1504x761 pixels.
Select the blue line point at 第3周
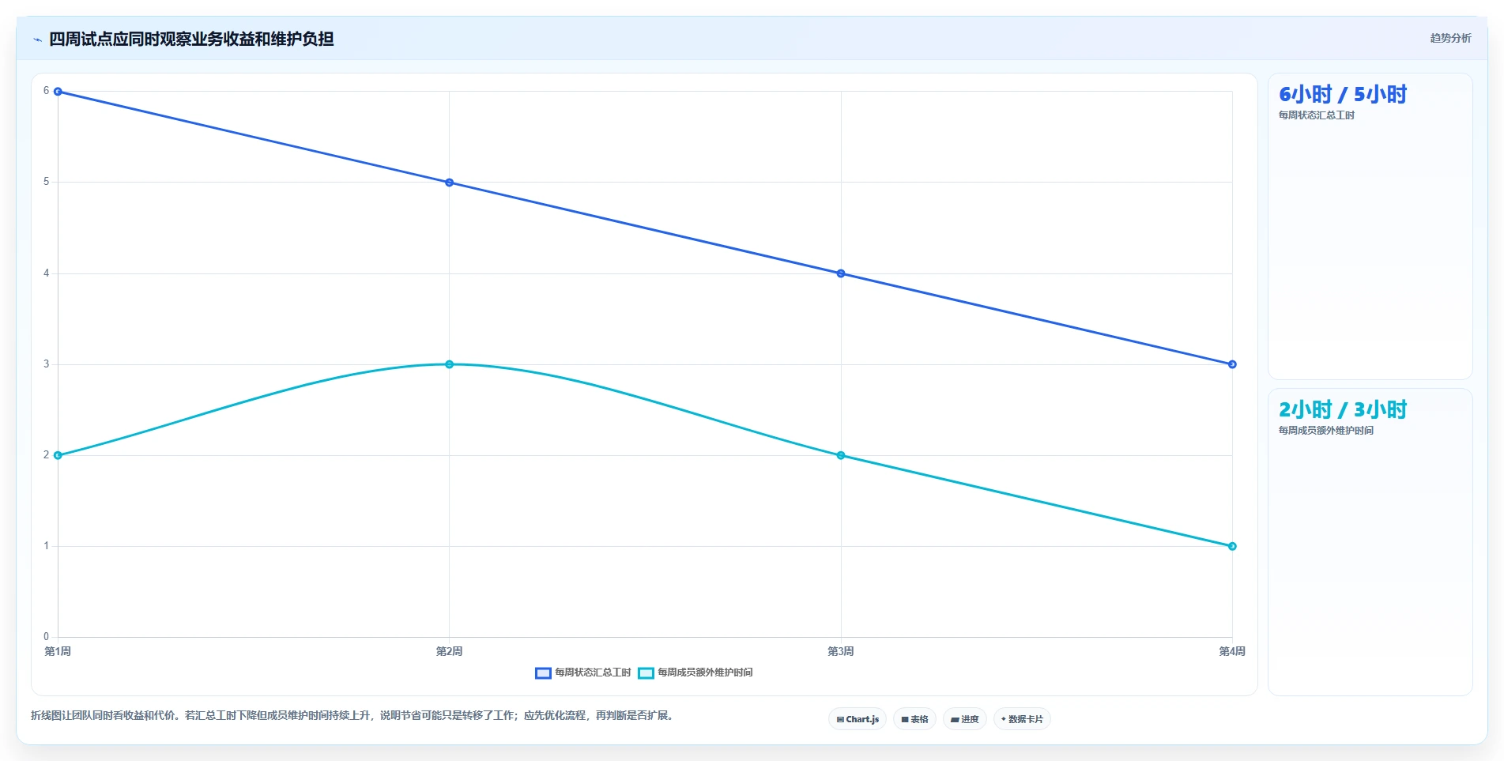point(841,273)
